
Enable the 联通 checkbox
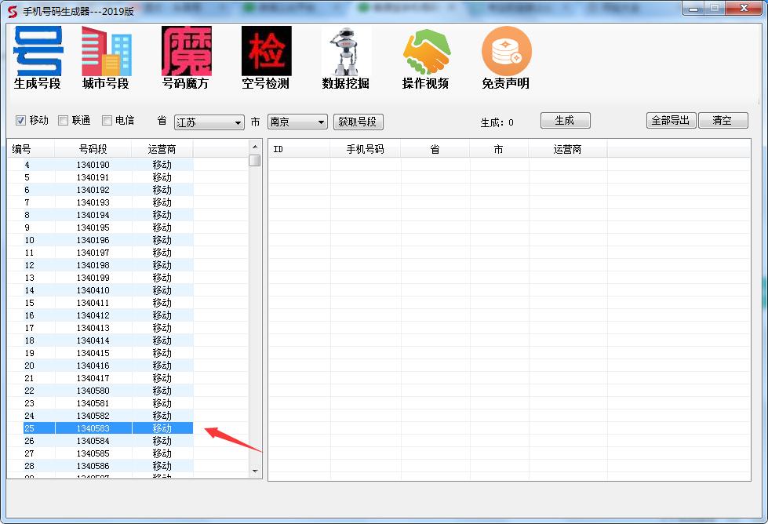pos(63,121)
